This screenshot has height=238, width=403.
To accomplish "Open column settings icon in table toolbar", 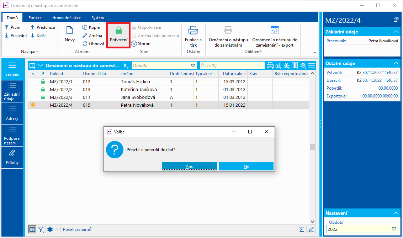I will click(x=295, y=65).
